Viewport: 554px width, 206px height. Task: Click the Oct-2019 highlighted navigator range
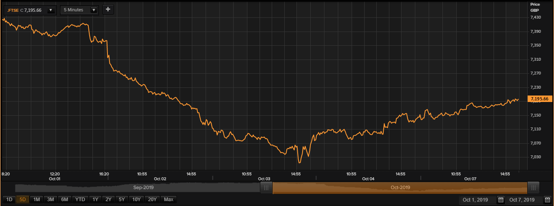[x=400, y=188]
